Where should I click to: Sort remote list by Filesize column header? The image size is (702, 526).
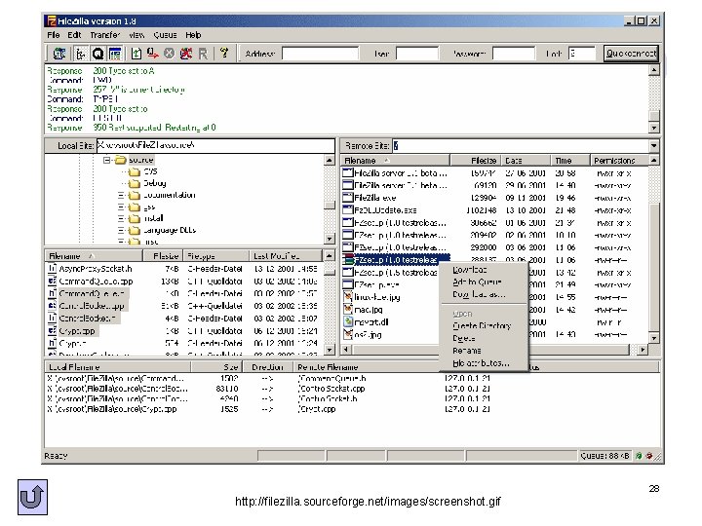pyautogui.click(x=476, y=160)
